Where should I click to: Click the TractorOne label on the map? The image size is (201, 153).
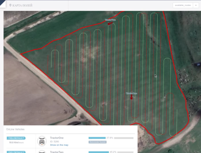point(131,94)
